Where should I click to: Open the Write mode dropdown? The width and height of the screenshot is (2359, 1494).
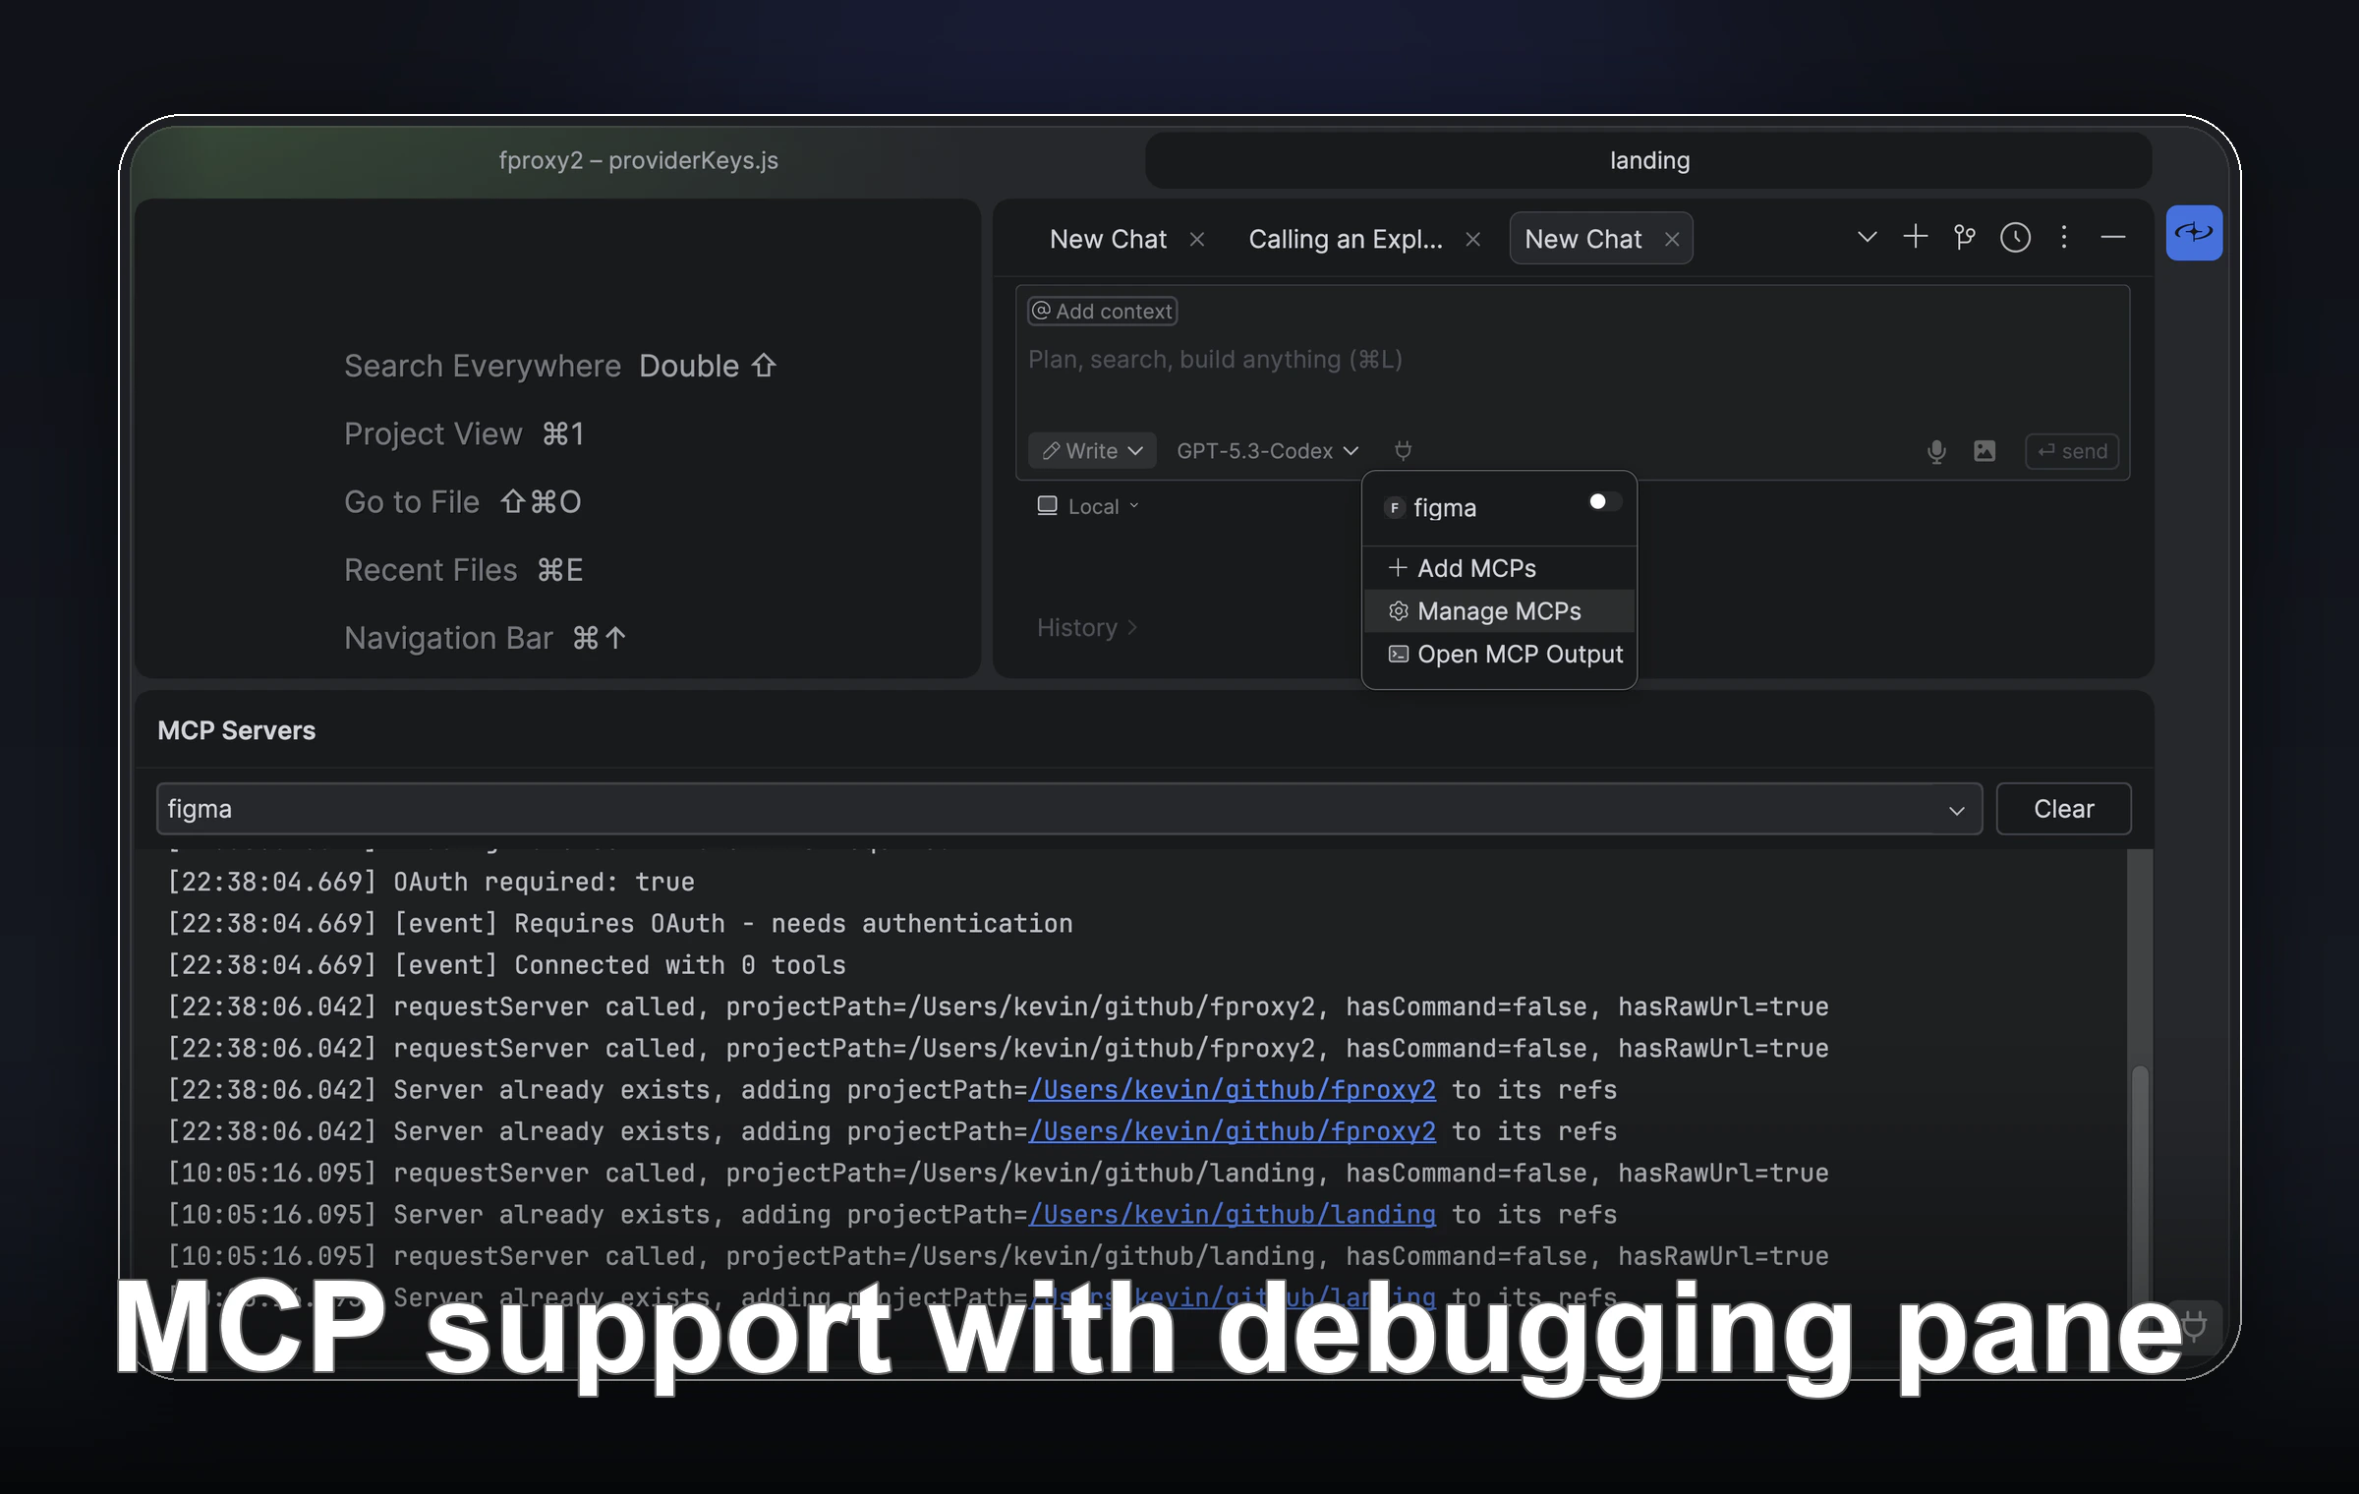point(1092,450)
